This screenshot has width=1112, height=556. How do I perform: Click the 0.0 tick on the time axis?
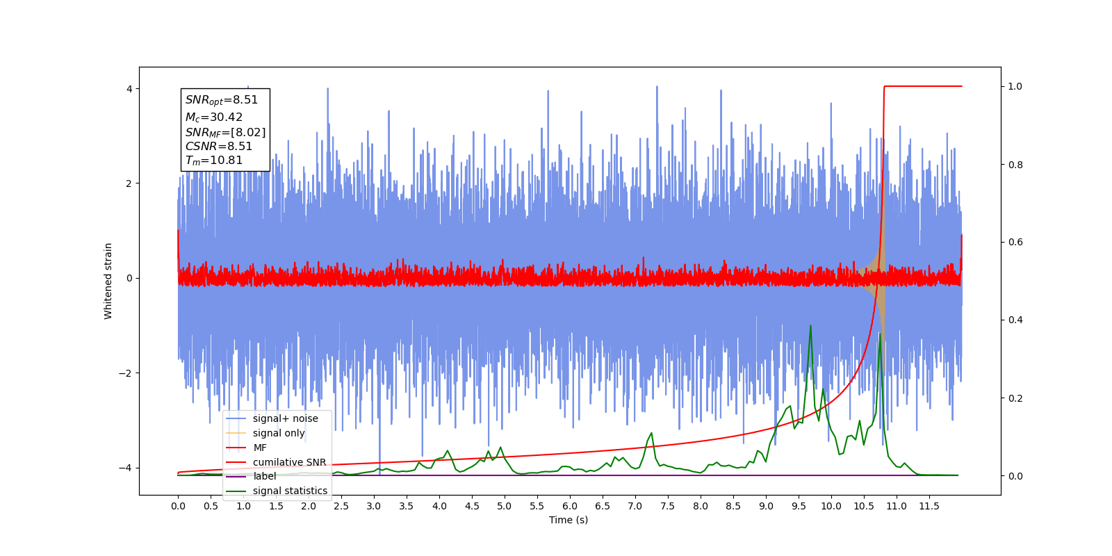[x=178, y=506]
